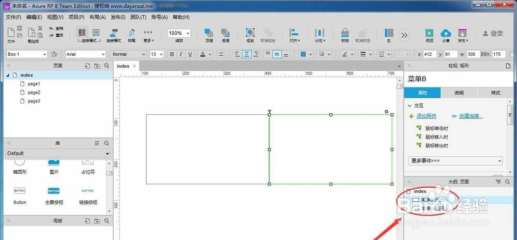This screenshot has height=240, width=517.
Task: Open the 布局(A) menu
Action: click(x=97, y=17)
